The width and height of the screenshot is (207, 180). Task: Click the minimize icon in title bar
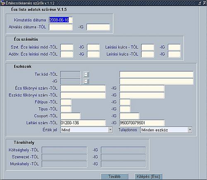(x=200, y=3)
